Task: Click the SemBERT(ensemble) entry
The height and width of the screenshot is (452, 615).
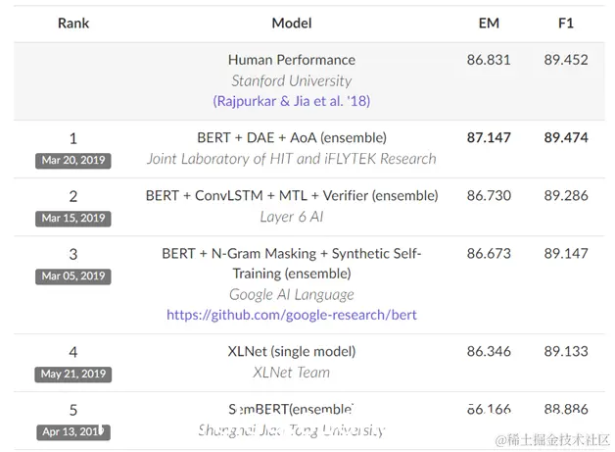Action: 292,410
